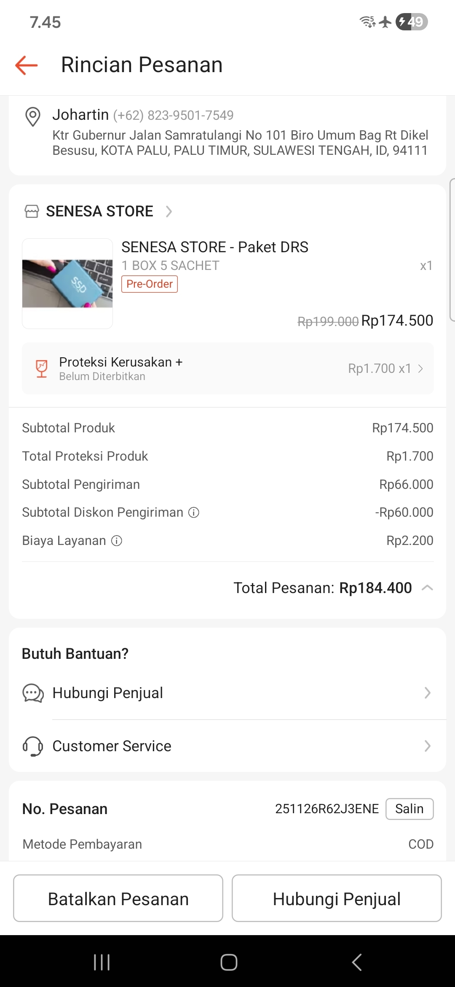The width and height of the screenshot is (455, 987).
Task: Tap the chat bubble icon
Action: coord(33,693)
